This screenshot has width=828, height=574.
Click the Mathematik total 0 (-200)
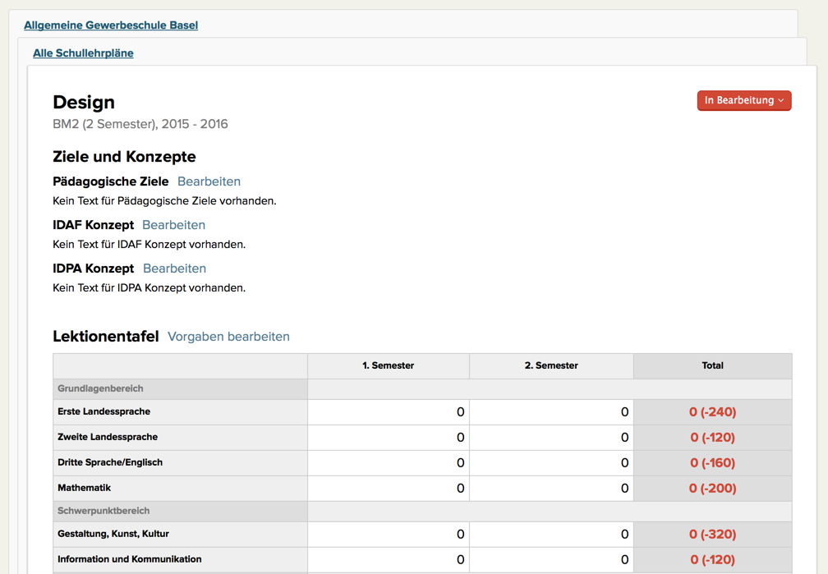712,488
